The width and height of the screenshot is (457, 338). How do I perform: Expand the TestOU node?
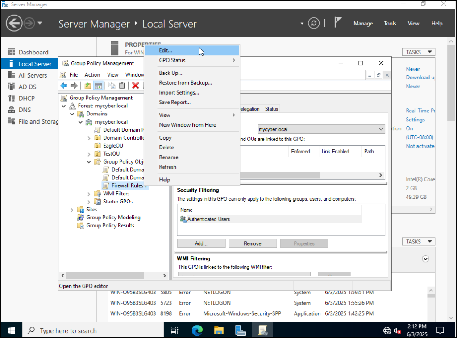pyautogui.click(x=89, y=154)
